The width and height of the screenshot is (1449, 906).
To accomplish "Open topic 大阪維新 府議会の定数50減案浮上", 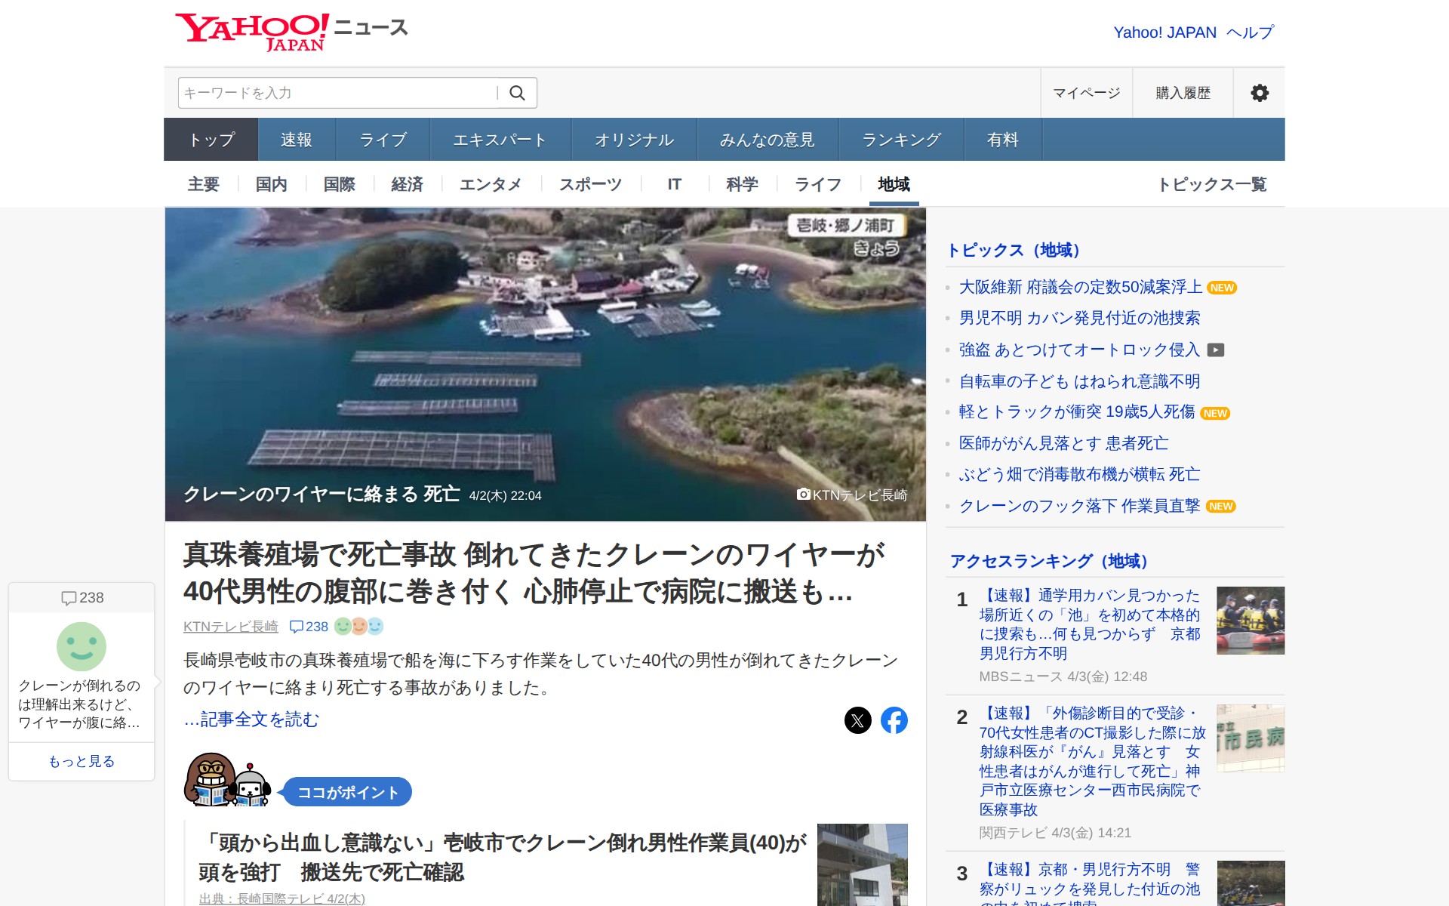I will (1080, 287).
